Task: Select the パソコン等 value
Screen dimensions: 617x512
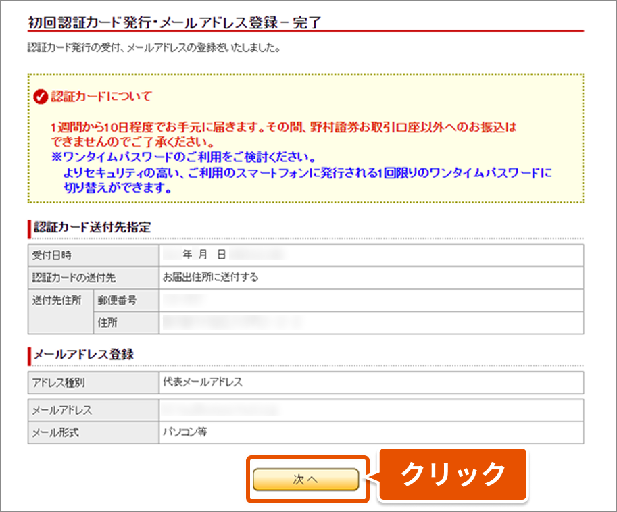Action: 184,432
